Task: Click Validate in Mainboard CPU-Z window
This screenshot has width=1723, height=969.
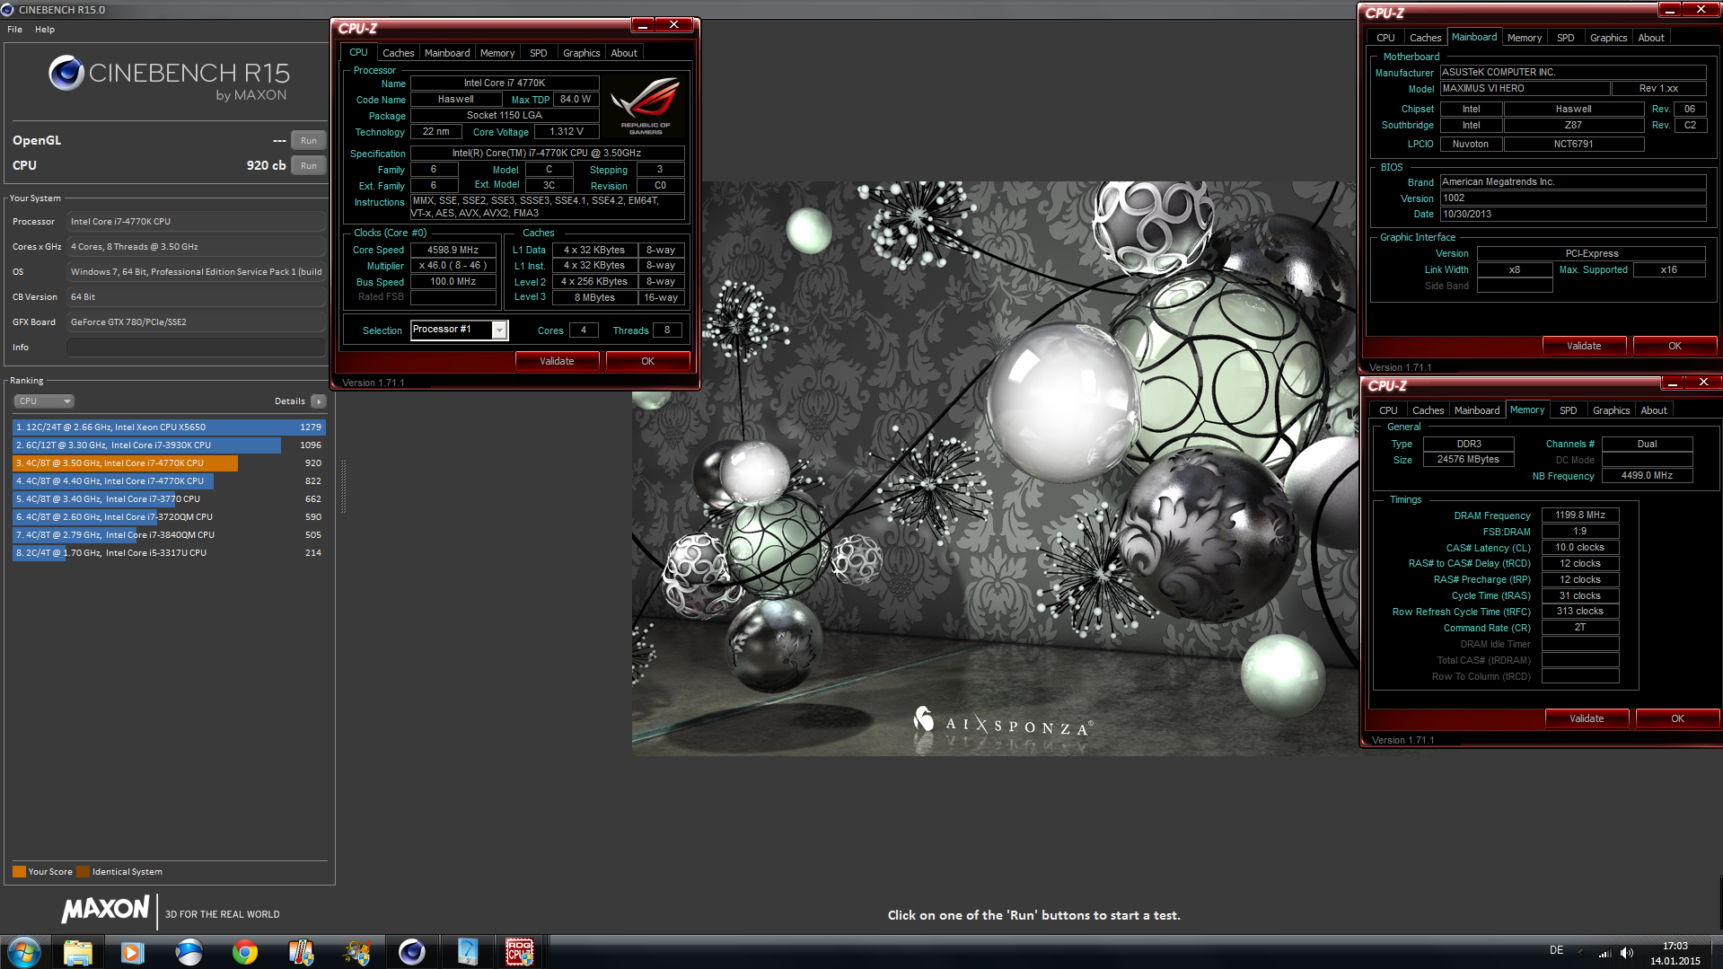Action: pyautogui.click(x=1584, y=346)
